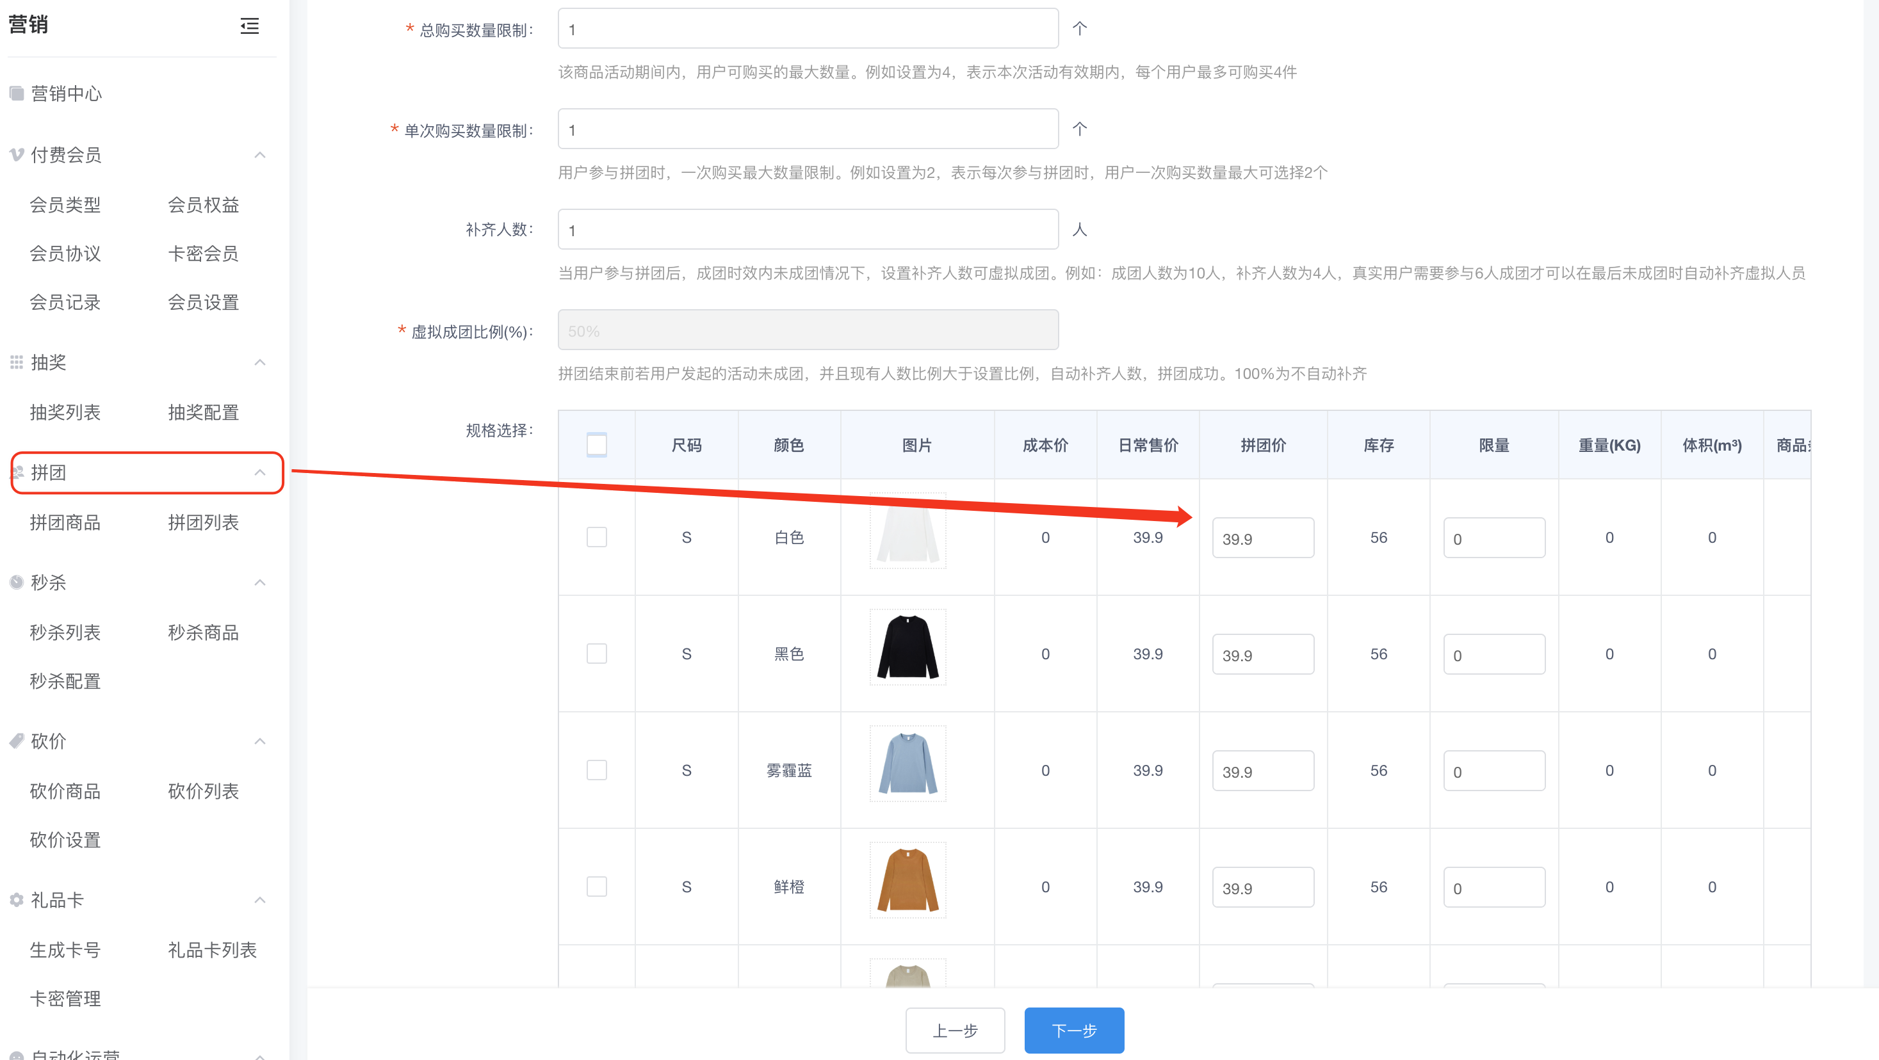Open the 拼团商品 menu item
Screen dimensions: 1879x1060
pyautogui.click(x=65, y=522)
